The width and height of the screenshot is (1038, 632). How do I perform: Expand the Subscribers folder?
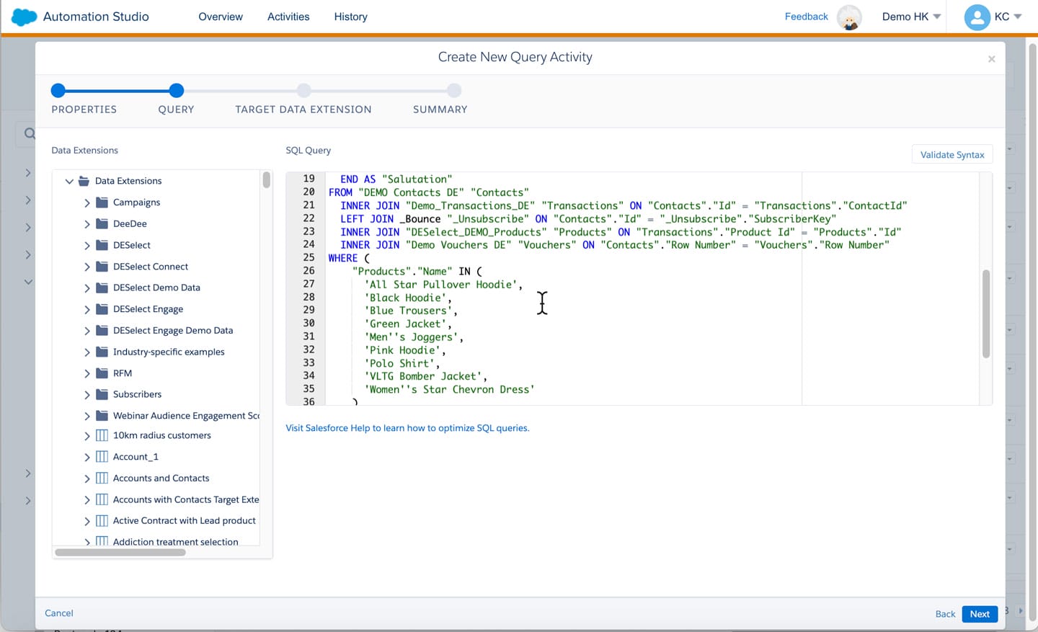coord(86,394)
